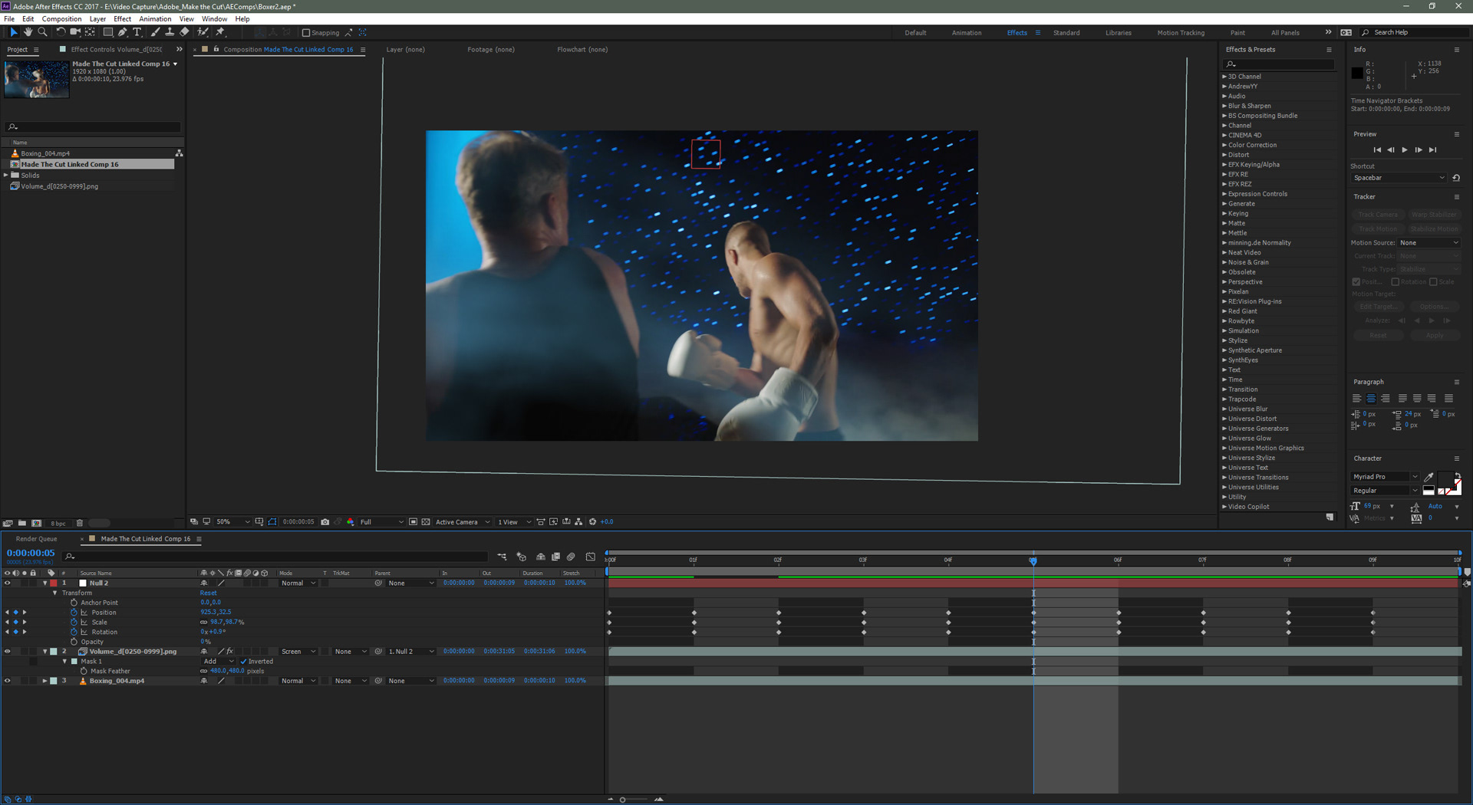
Task: Click the Null 2 red label color swatch
Action: click(54, 583)
